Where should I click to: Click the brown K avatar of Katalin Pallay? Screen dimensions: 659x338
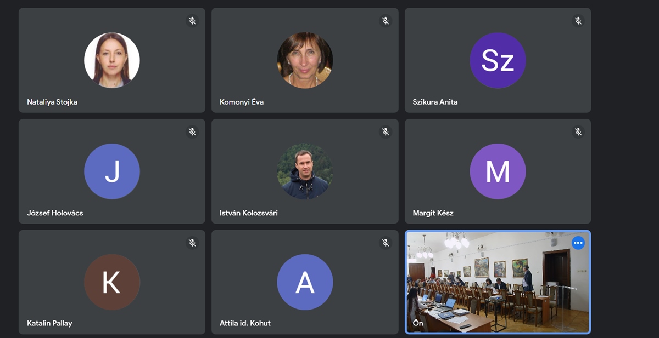coord(112,282)
